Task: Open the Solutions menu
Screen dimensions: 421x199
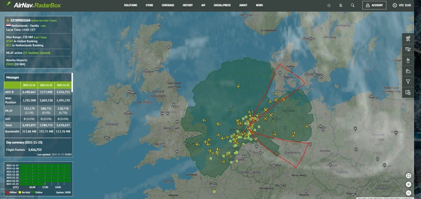Action: pos(131,5)
